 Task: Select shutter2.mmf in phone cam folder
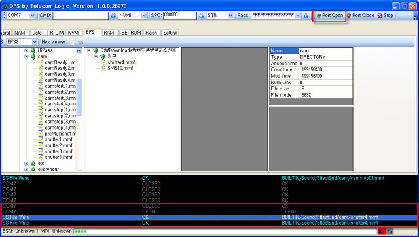58,145
